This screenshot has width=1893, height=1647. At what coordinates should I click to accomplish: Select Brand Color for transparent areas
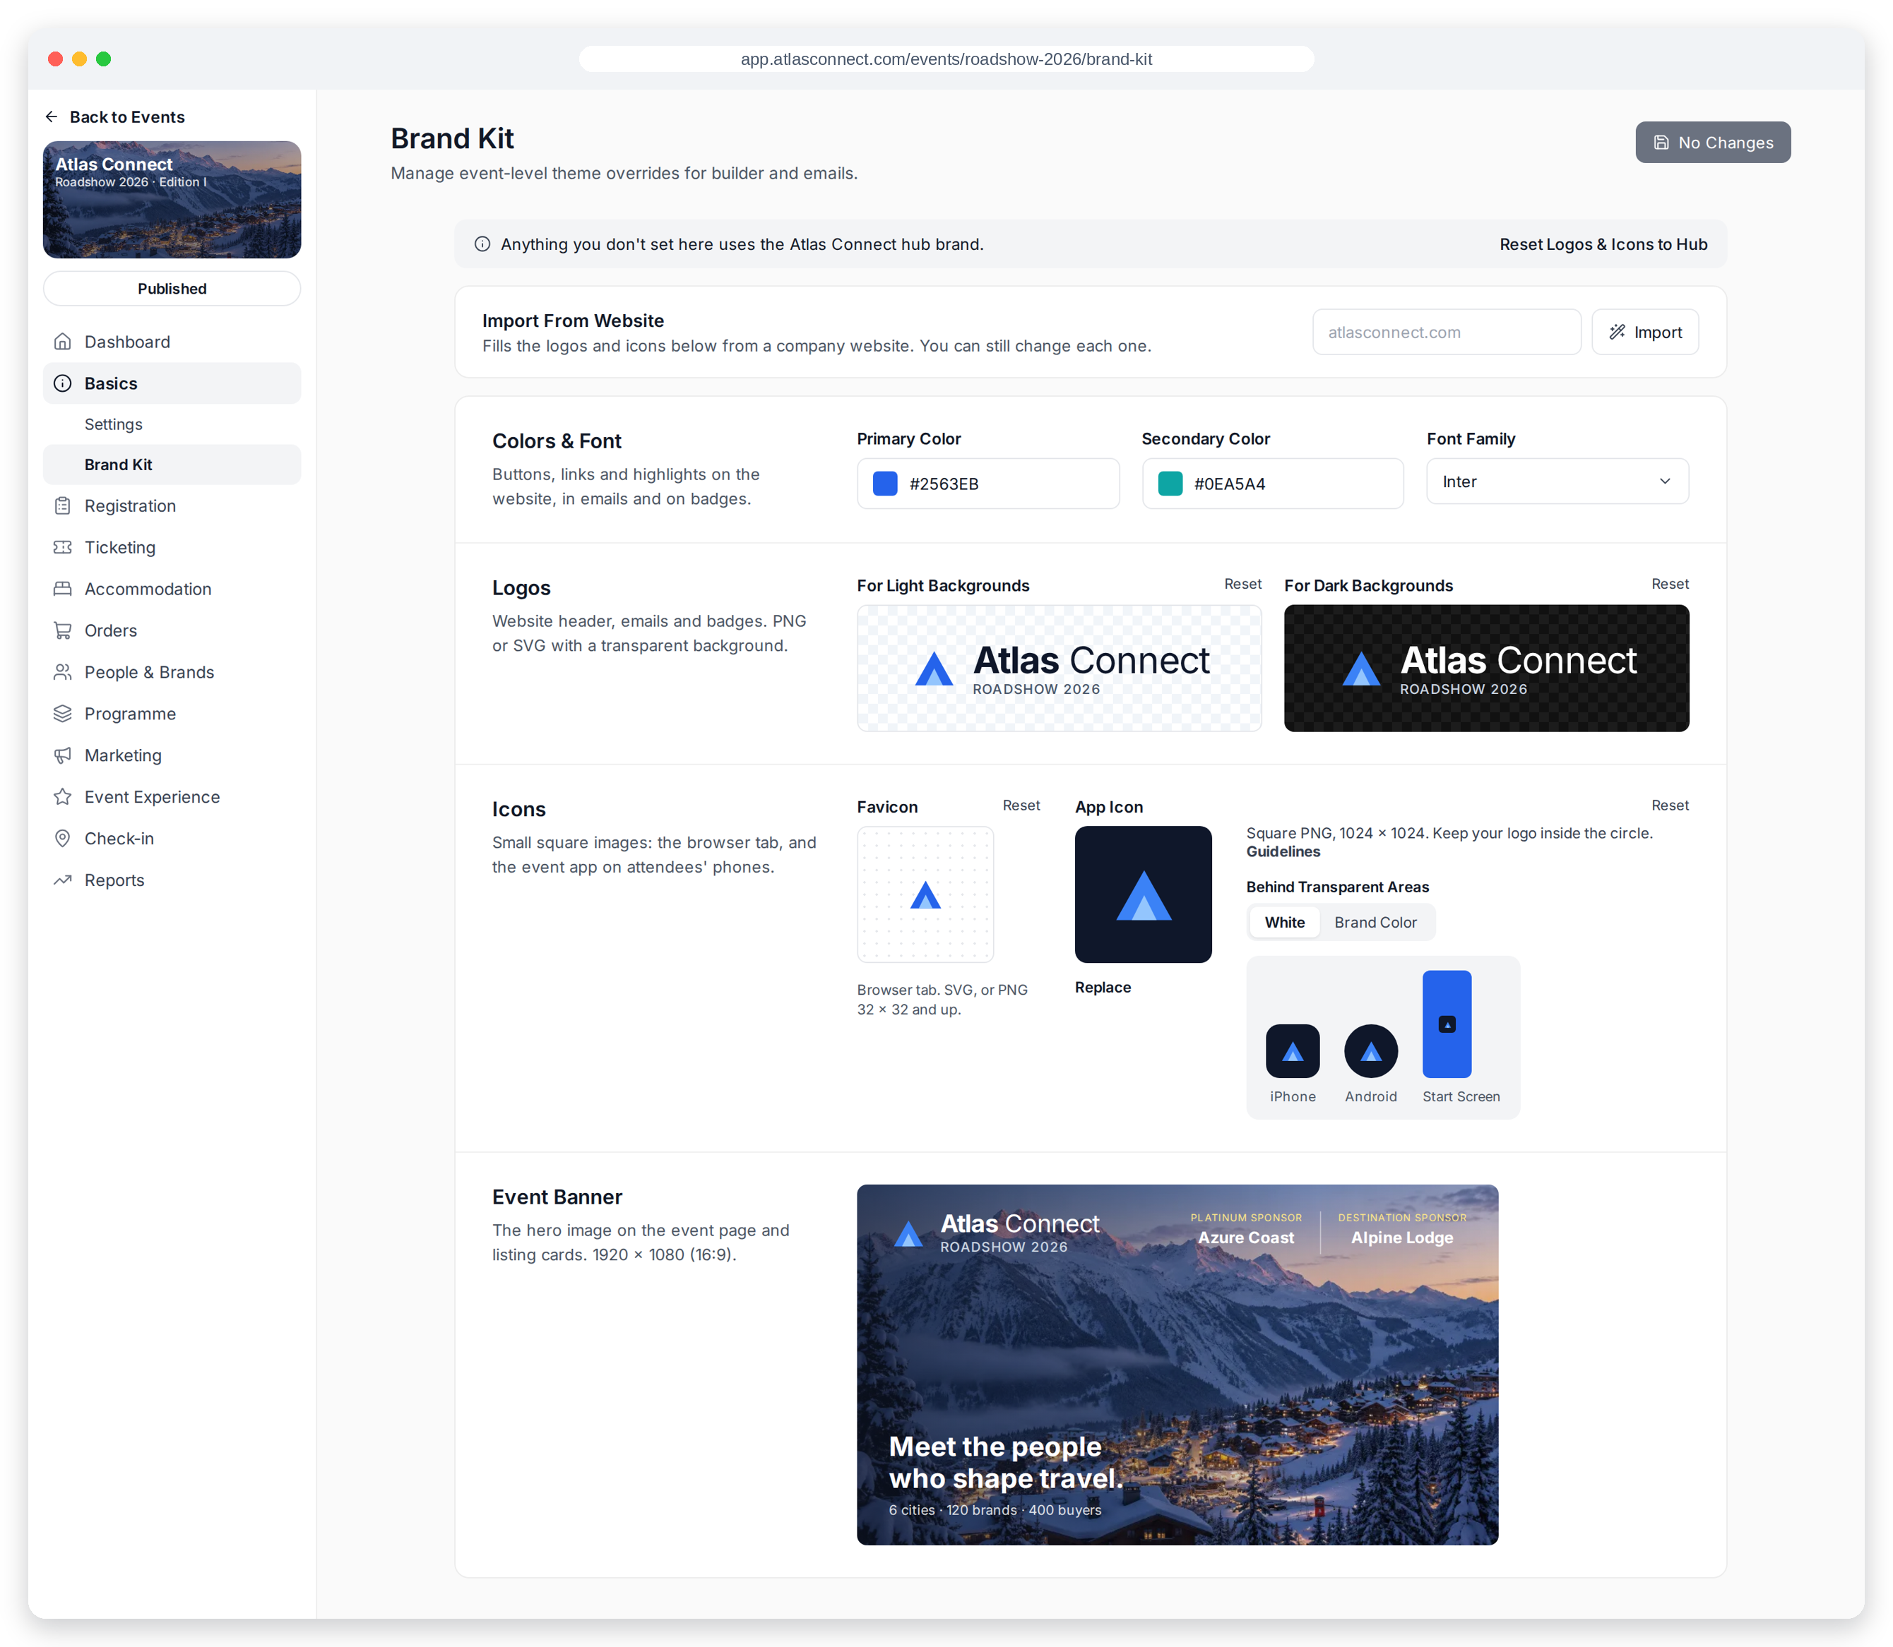(x=1375, y=922)
